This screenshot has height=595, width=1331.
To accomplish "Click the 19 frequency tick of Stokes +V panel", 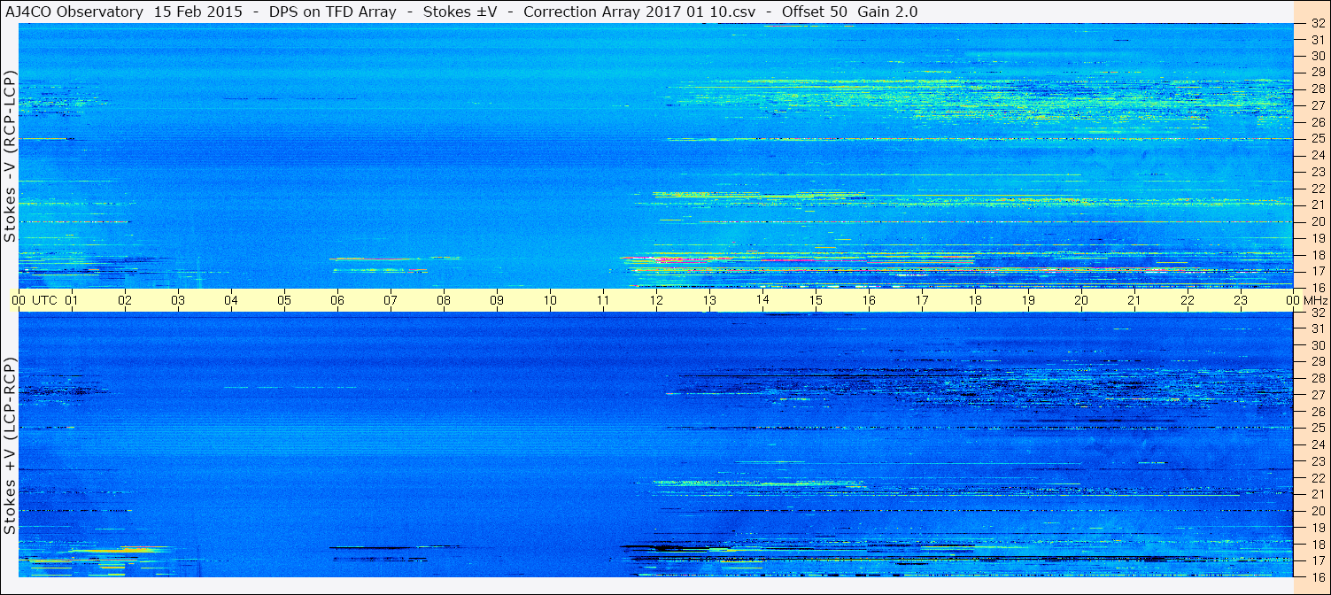I will click(1318, 527).
